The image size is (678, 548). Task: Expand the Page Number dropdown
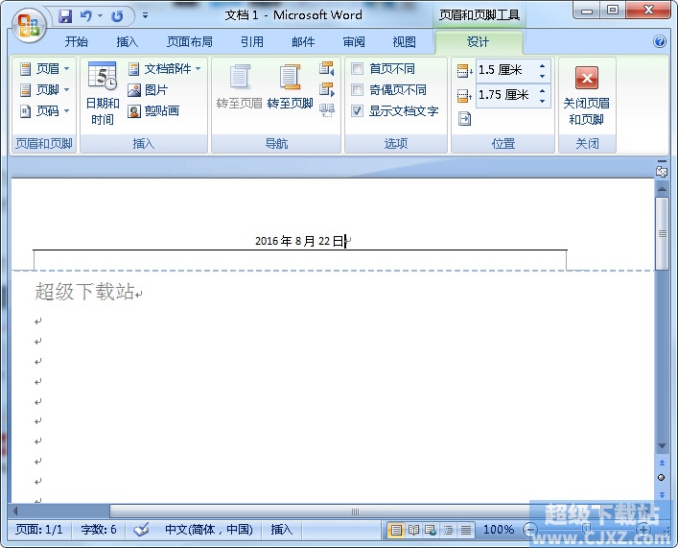(x=45, y=111)
